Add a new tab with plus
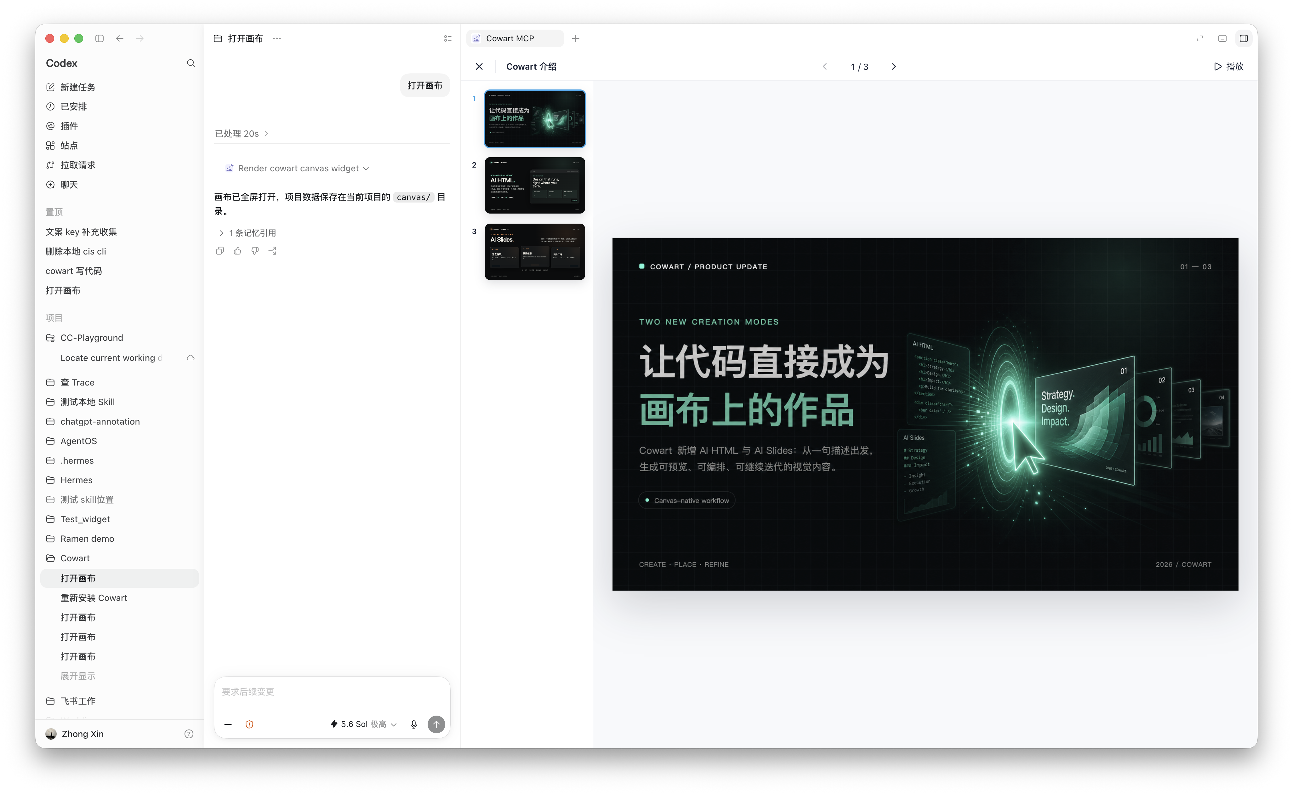 tap(576, 38)
